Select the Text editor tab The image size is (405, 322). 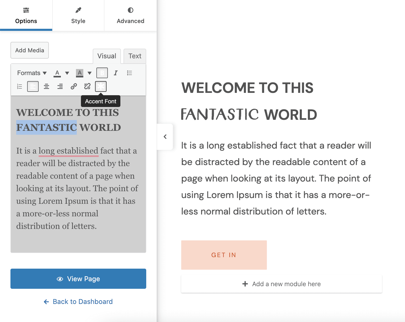(135, 56)
